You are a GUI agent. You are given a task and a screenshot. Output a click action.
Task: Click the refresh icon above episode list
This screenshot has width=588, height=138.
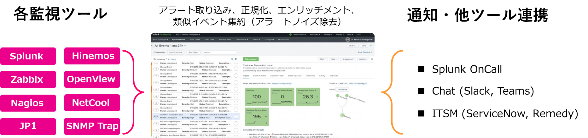tap(232, 59)
